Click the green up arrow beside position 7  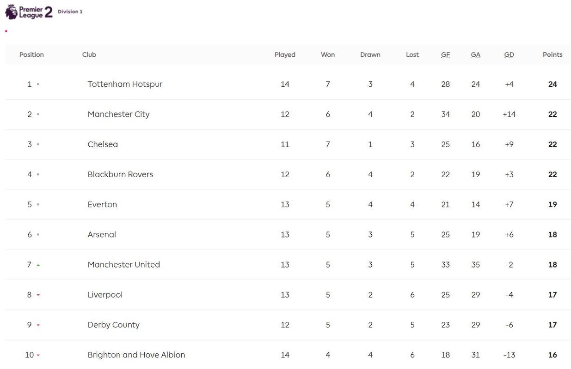click(x=38, y=265)
